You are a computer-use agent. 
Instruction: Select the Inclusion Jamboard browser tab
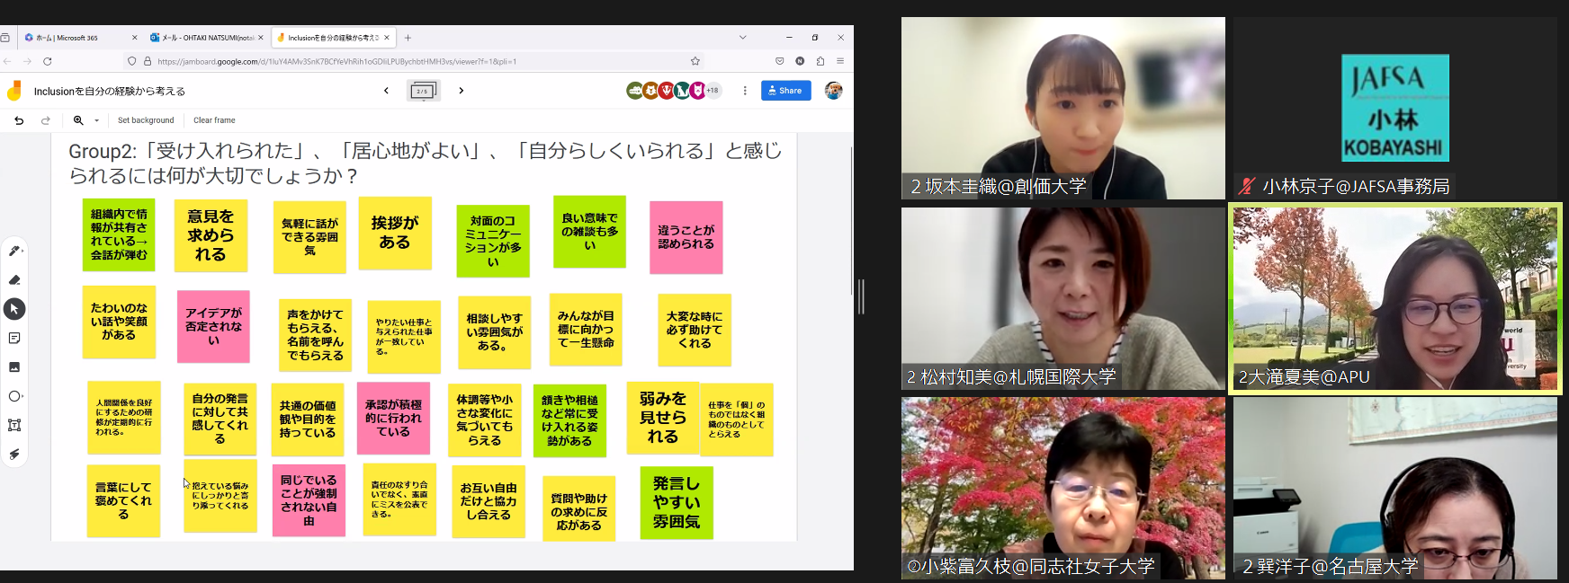[x=334, y=38]
